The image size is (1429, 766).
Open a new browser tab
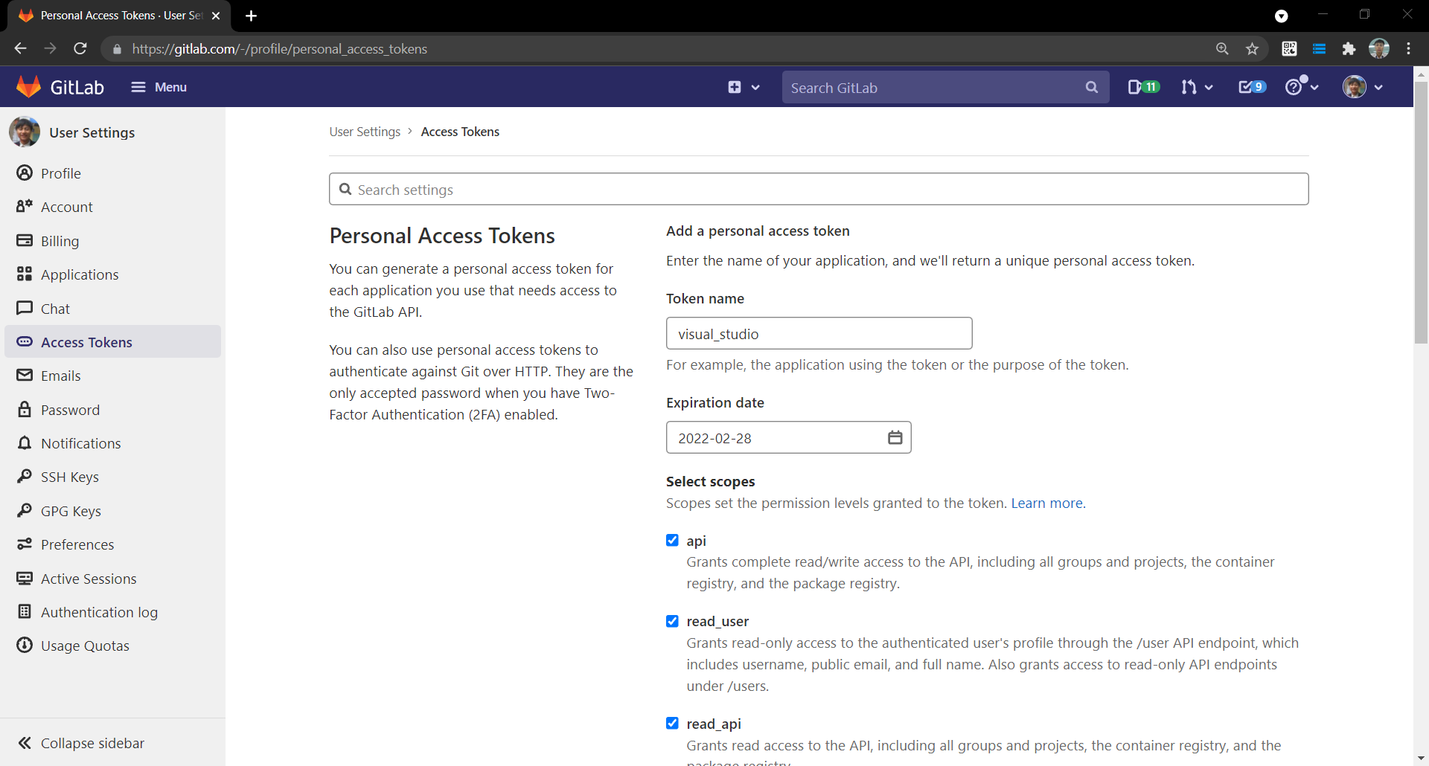pyautogui.click(x=251, y=16)
